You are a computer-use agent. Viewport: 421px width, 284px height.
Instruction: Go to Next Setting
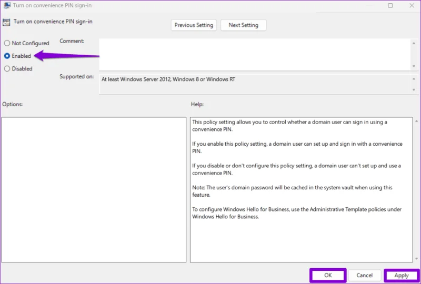[243, 25]
